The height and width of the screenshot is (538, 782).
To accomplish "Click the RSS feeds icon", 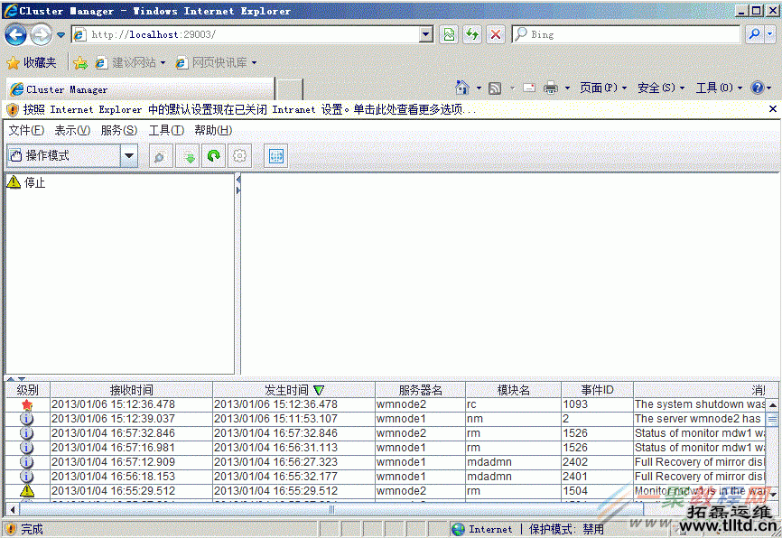I will 495,88.
